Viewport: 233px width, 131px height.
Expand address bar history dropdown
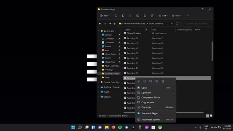coord(171,24)
